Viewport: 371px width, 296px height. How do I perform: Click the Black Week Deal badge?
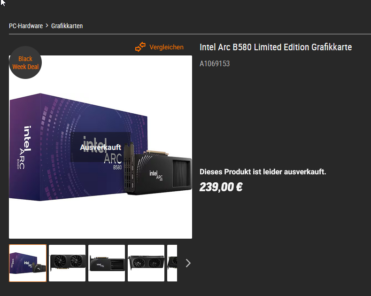pyautogui.click(x=25, y=62)
